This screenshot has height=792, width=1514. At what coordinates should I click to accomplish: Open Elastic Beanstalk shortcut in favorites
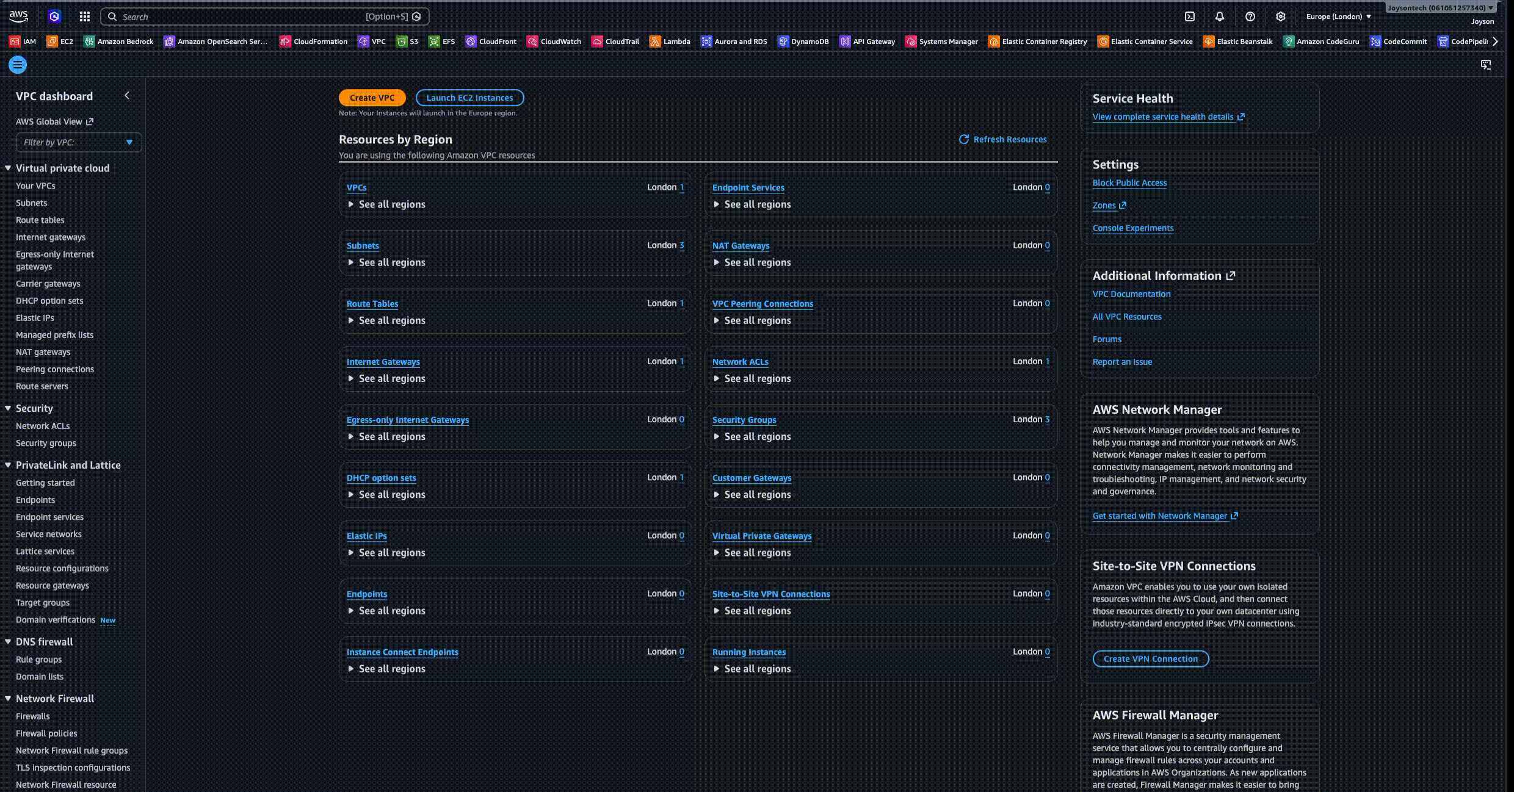(1238, 41)
